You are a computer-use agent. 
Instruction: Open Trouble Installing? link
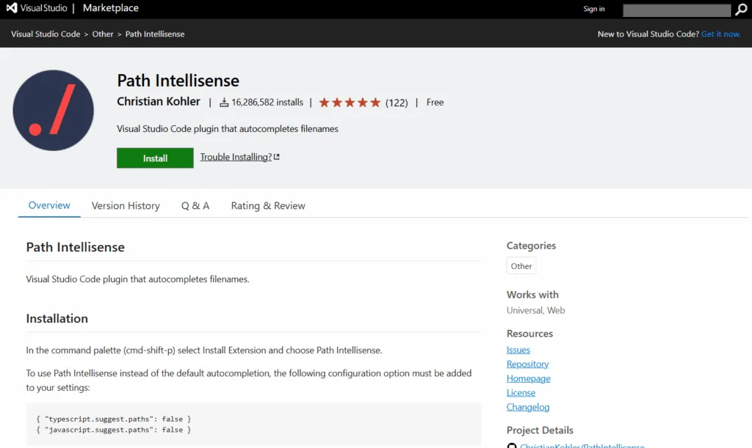pos(236,157)
